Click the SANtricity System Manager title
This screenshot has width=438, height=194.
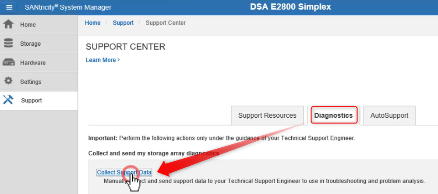click(68, 7)
